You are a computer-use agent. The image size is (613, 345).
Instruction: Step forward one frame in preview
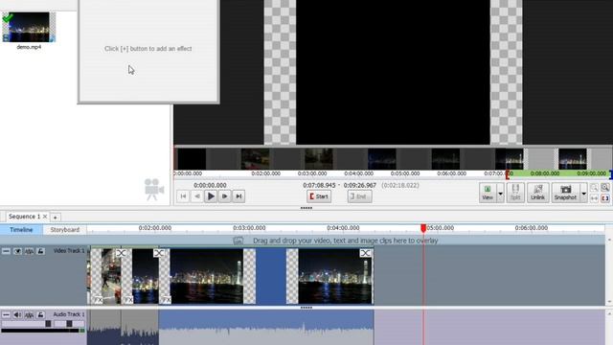[225, 196]
